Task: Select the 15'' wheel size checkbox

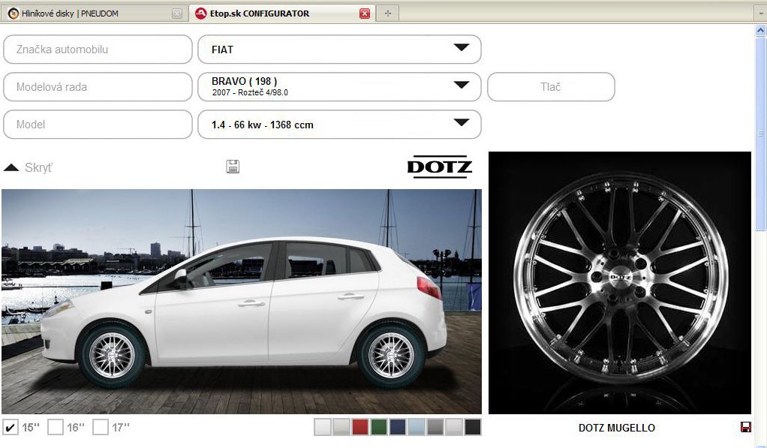Action: (11, 428)
